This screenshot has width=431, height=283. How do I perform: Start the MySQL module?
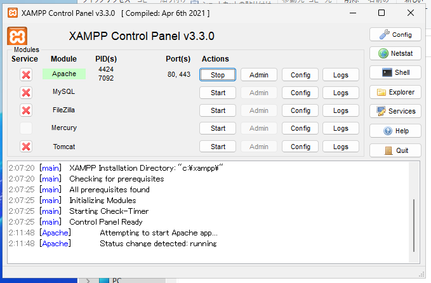tap(218, 93)
